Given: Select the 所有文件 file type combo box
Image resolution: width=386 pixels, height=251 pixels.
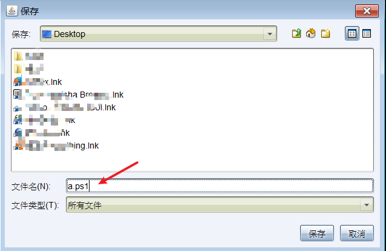Looking at the screenshot, I should 220,205.
